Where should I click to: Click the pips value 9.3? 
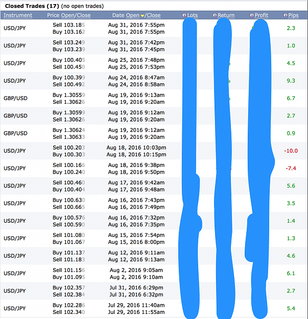[291, 81]
